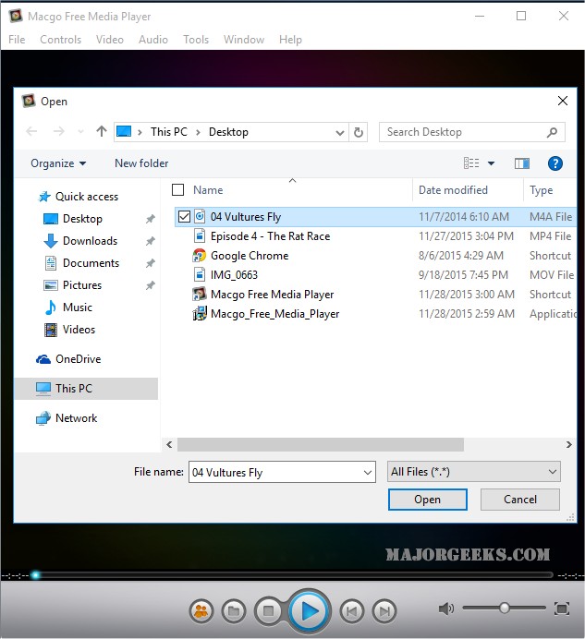Viewport: 585px width, 639px height.
Task: Refresh the Desktop folder listing
Action: [359, 132]
